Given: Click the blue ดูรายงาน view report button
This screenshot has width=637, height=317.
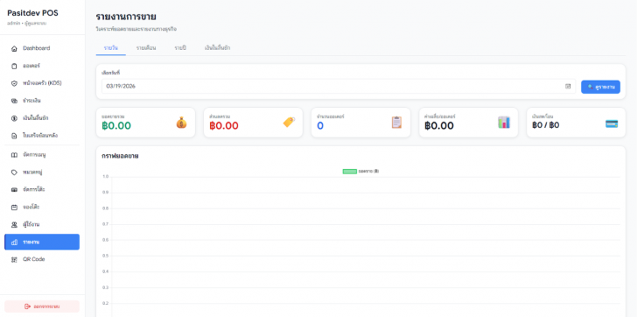Looking at the screenshot, I should tap(600, 87).
